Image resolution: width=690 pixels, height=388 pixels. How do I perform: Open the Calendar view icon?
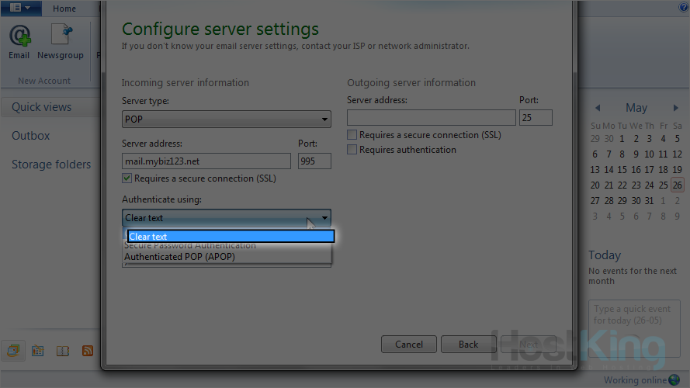(x=37, y=351)
